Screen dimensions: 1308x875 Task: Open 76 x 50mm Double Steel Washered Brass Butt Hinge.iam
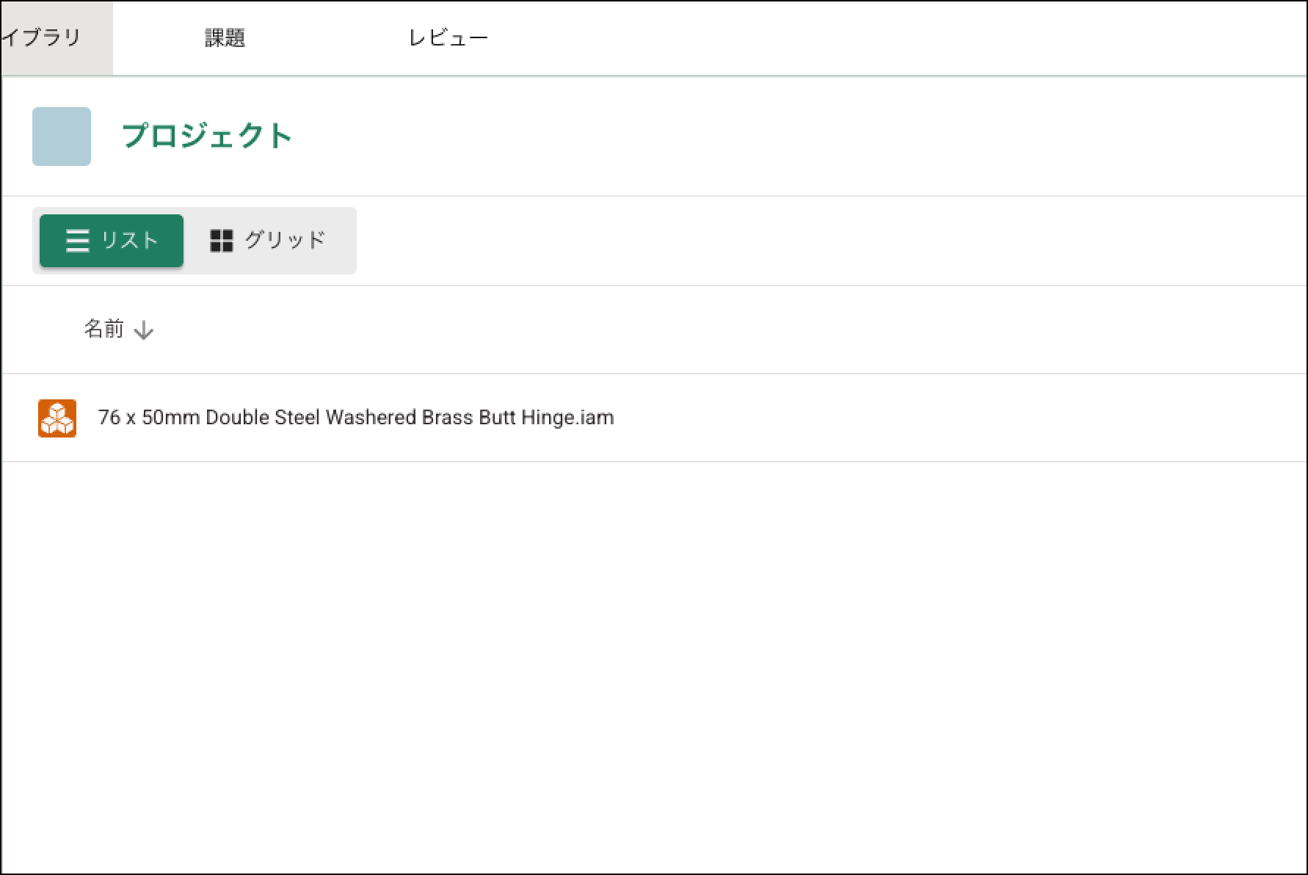[x=356, y=418]
